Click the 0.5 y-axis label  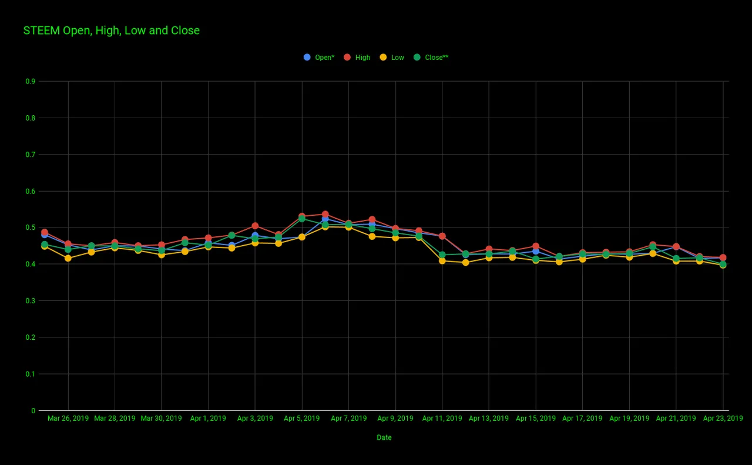click(x=30, y=228)
